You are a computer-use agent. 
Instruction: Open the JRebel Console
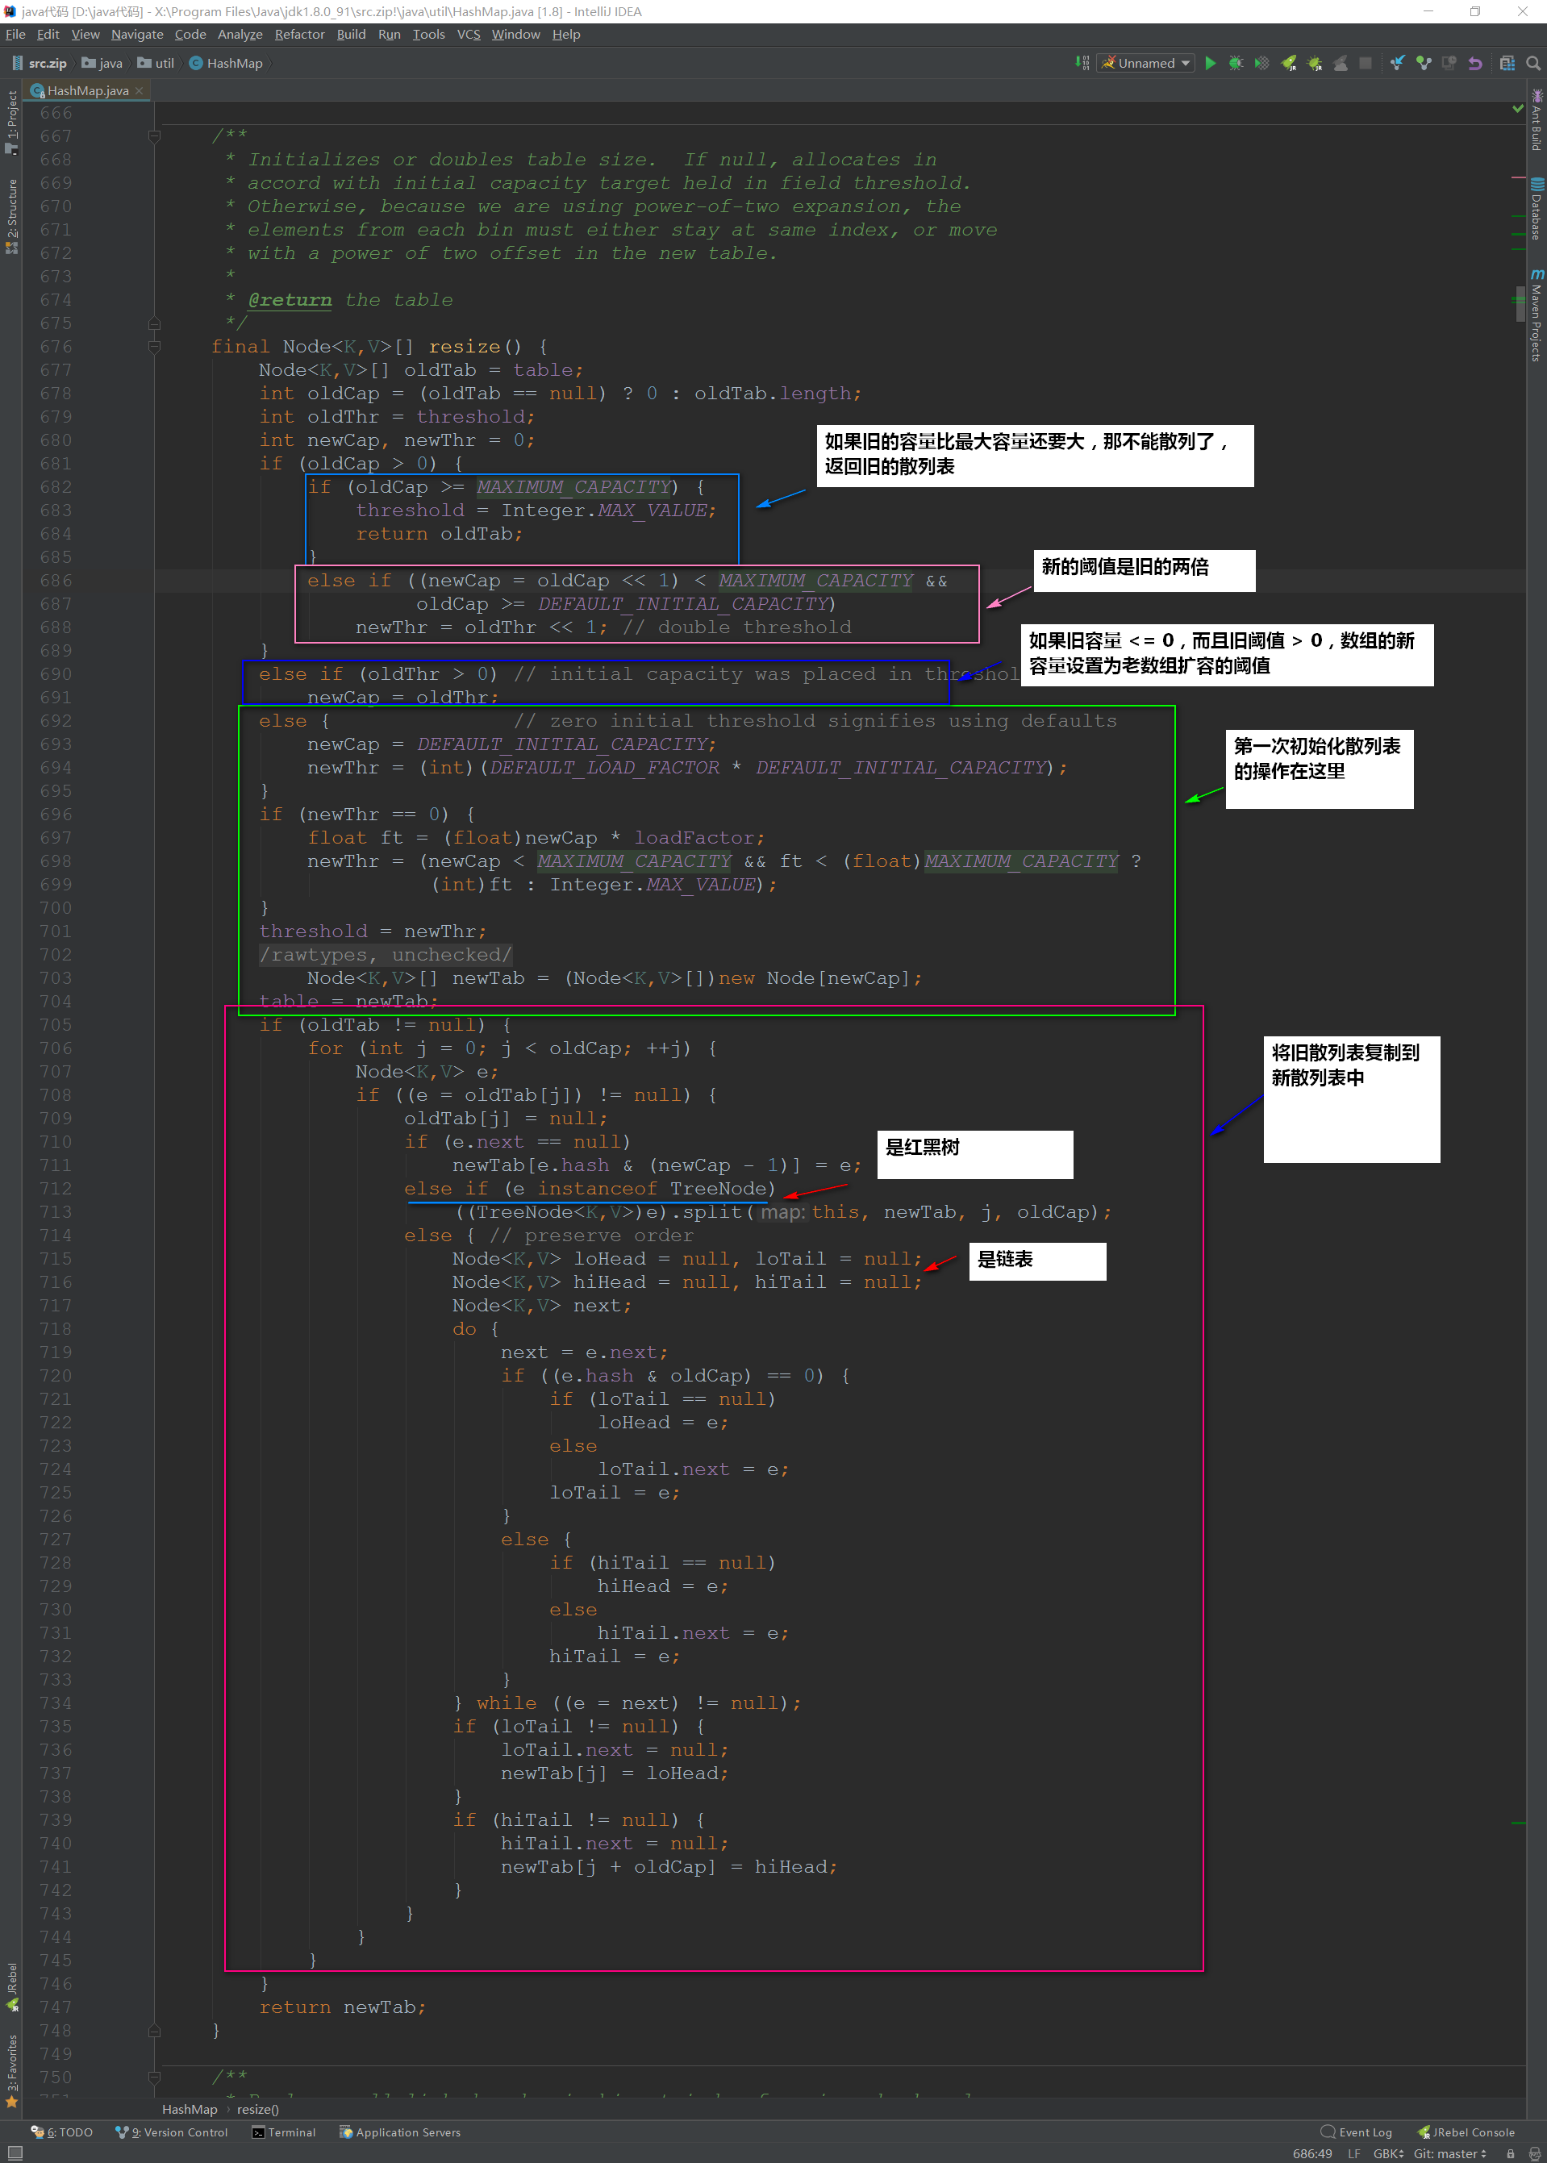tap(1467, 2132)
